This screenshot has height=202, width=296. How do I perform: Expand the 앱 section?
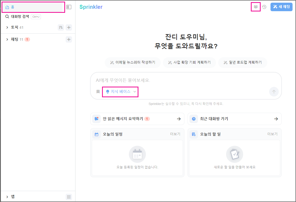tap(7, 197)
